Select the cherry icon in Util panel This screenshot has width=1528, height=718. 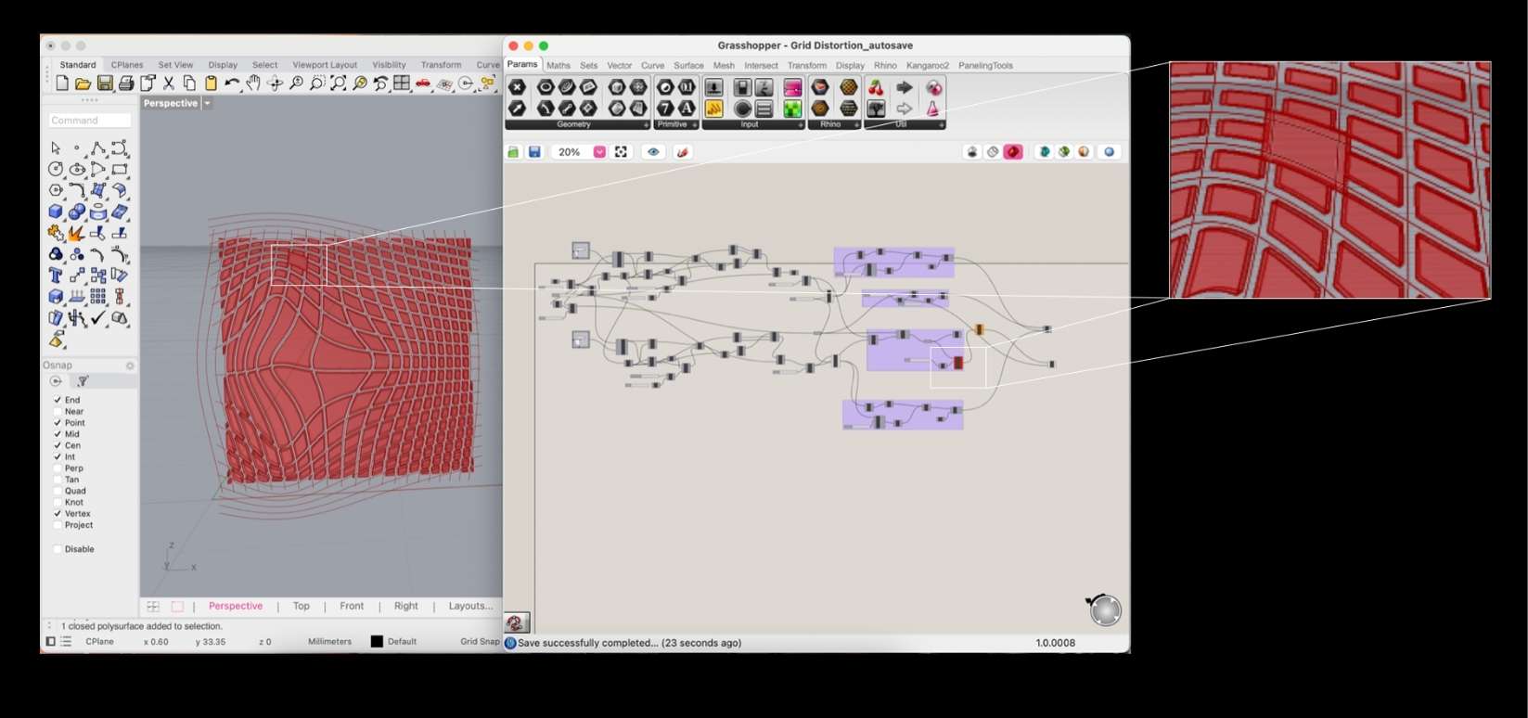pos(876,88)
